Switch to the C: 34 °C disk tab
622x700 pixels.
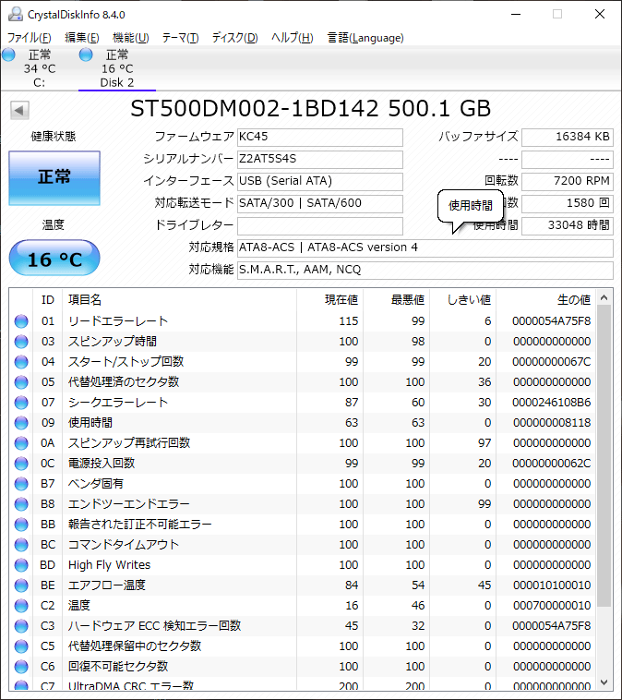40,68
